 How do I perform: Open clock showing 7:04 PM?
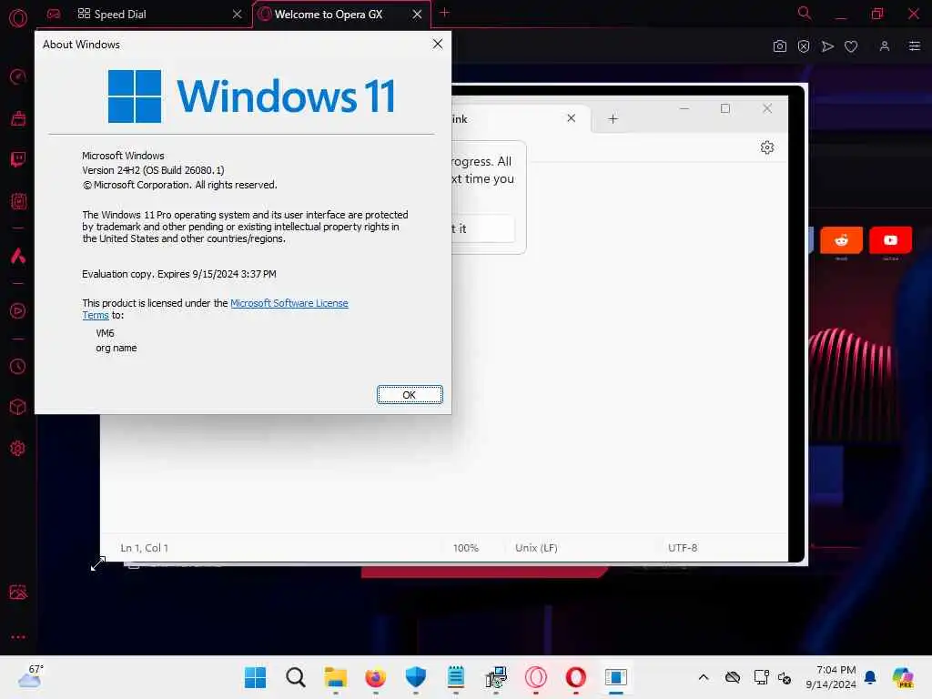coord(831,677)
